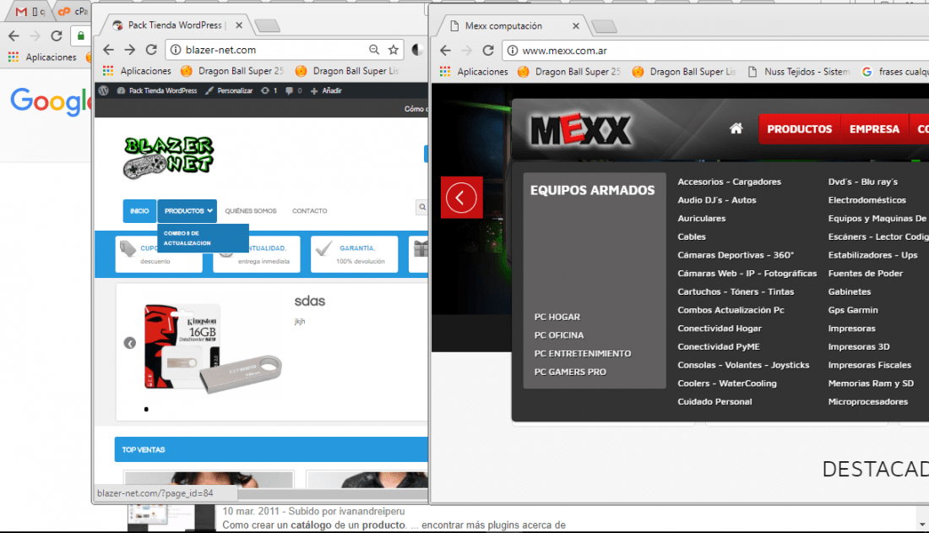This screenshot has width=929, height=533.
Task: Open Cables category
Action: (x=692, y=237)
